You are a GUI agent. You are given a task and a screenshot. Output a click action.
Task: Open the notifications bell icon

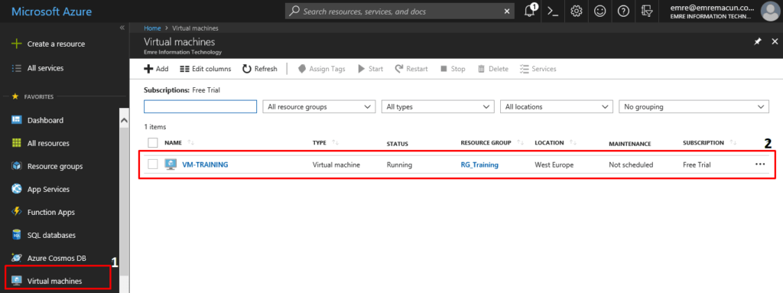tap(530, 11)
